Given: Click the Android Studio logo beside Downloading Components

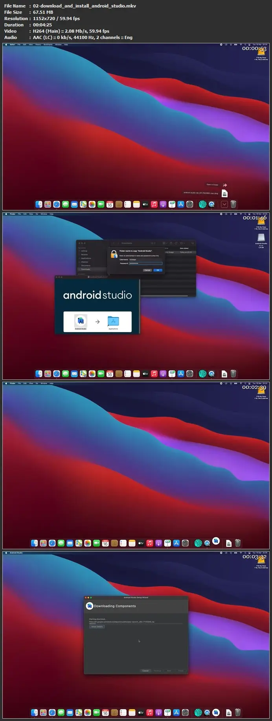Looking at the screenshot, I should pos(89,606).
